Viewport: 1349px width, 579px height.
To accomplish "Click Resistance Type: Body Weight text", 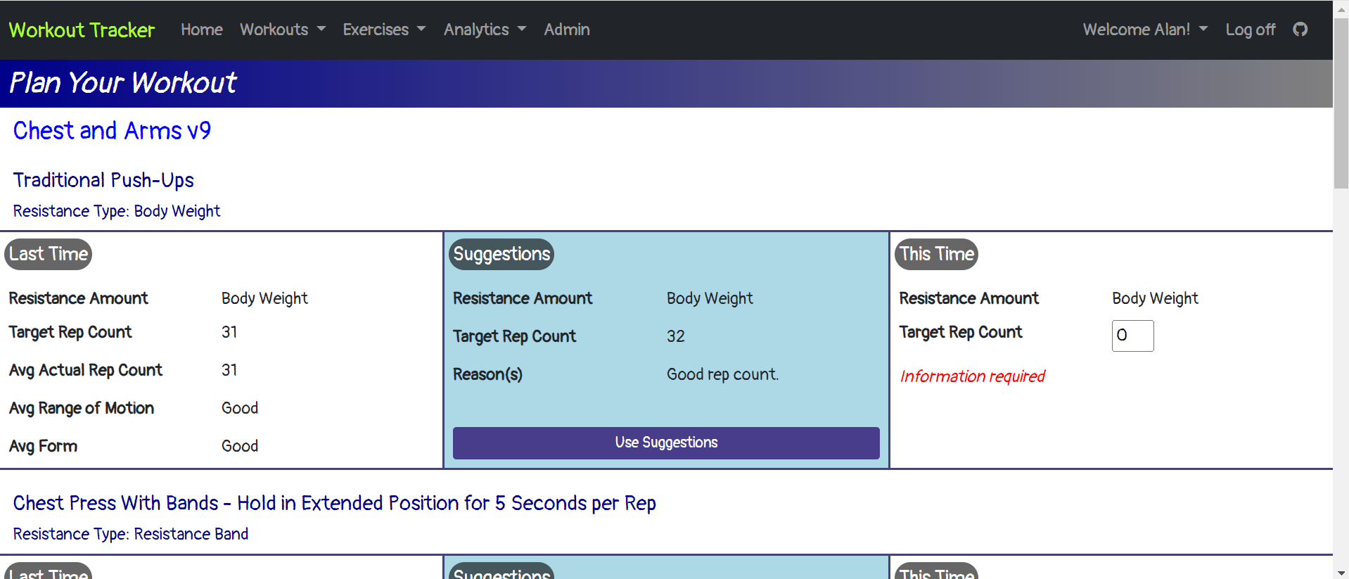I will (117, 211).
